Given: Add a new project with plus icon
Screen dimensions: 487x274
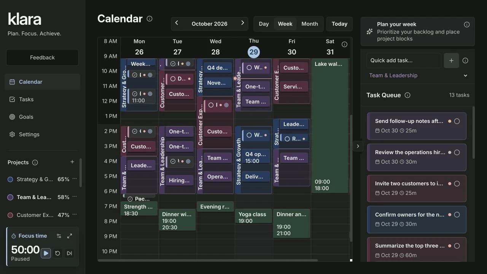Looking at the screenshot, I should click(72, 162).
